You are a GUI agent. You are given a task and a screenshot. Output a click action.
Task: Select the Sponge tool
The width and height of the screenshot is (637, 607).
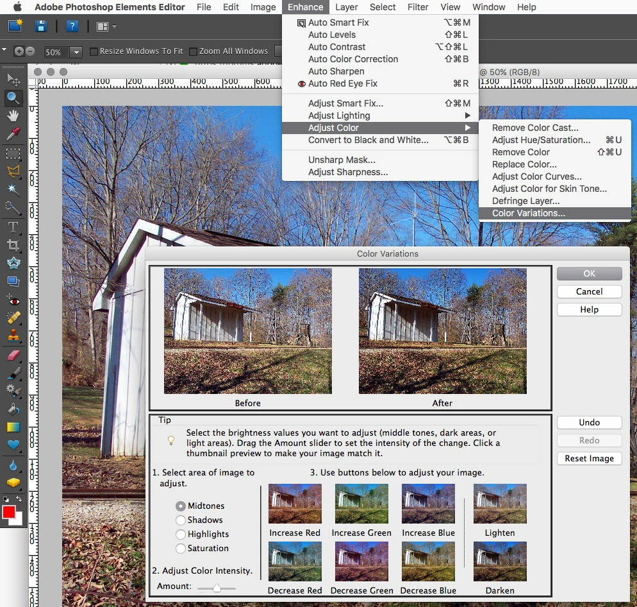[13, 483]
